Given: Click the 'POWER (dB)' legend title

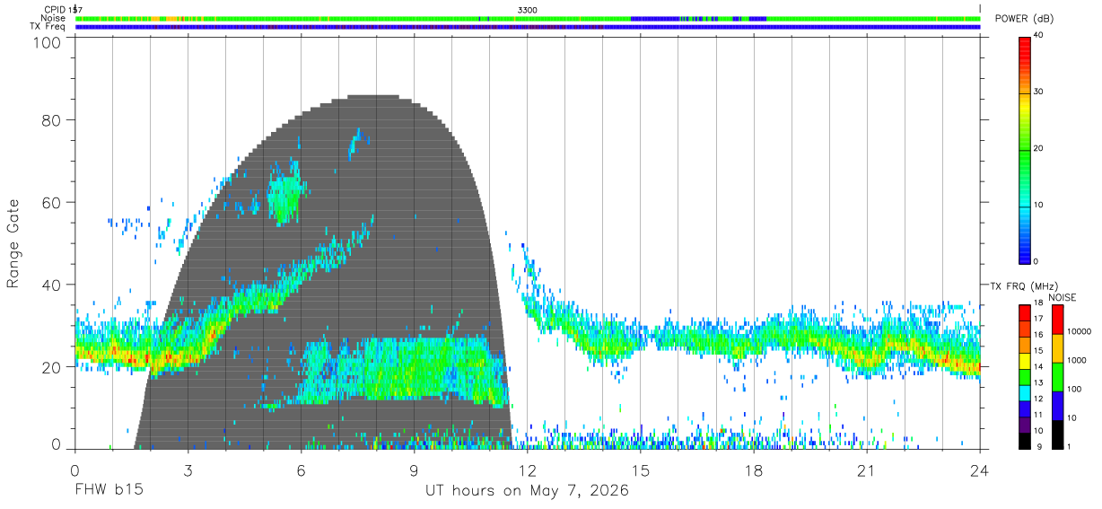Looking at the screenshot, I should (1023, 19).
